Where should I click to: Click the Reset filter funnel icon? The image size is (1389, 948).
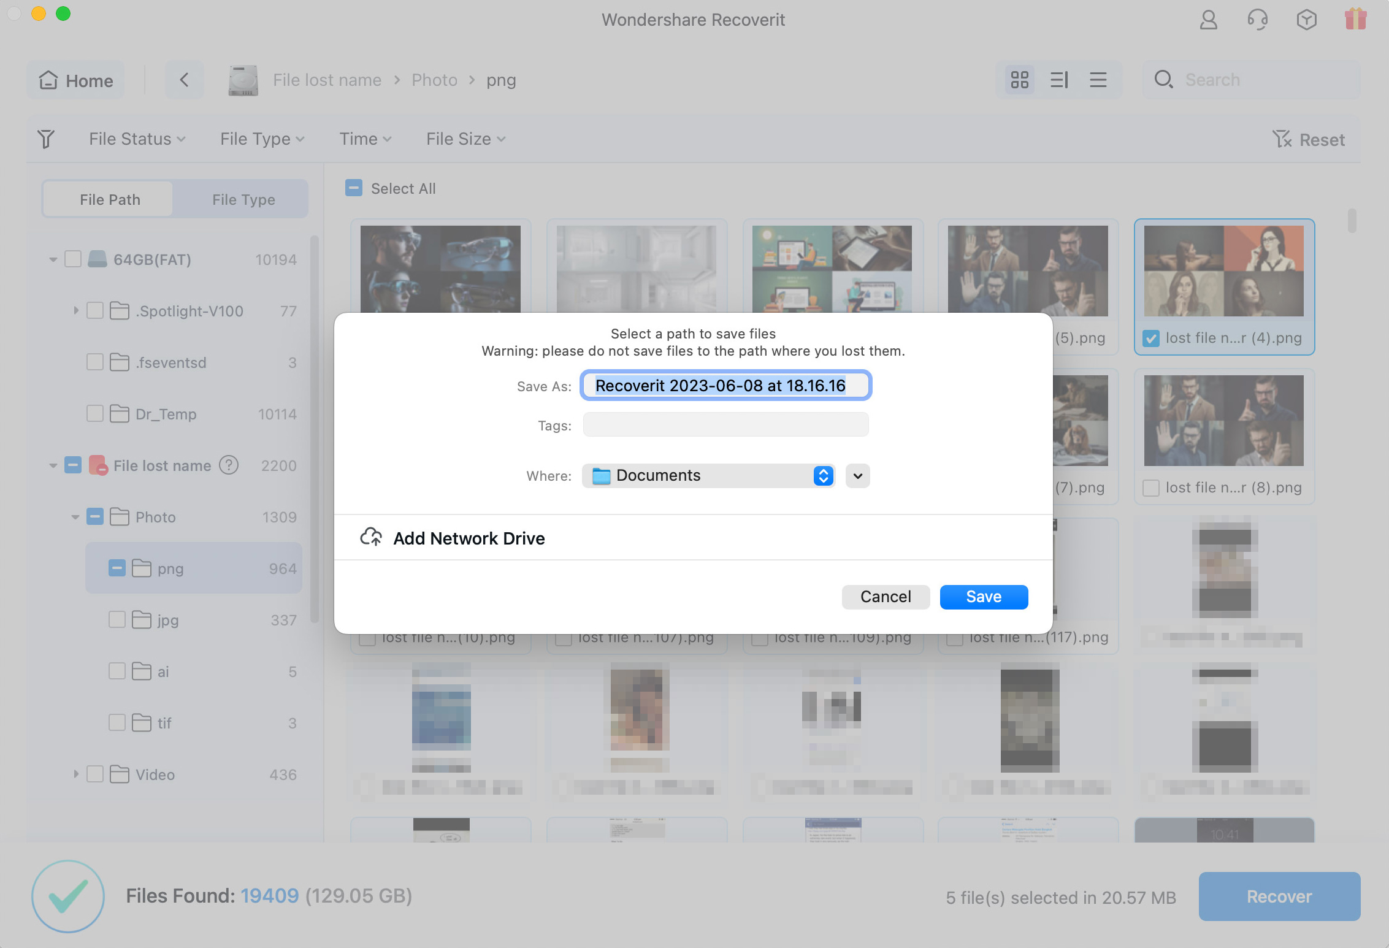pos(1282,139)
